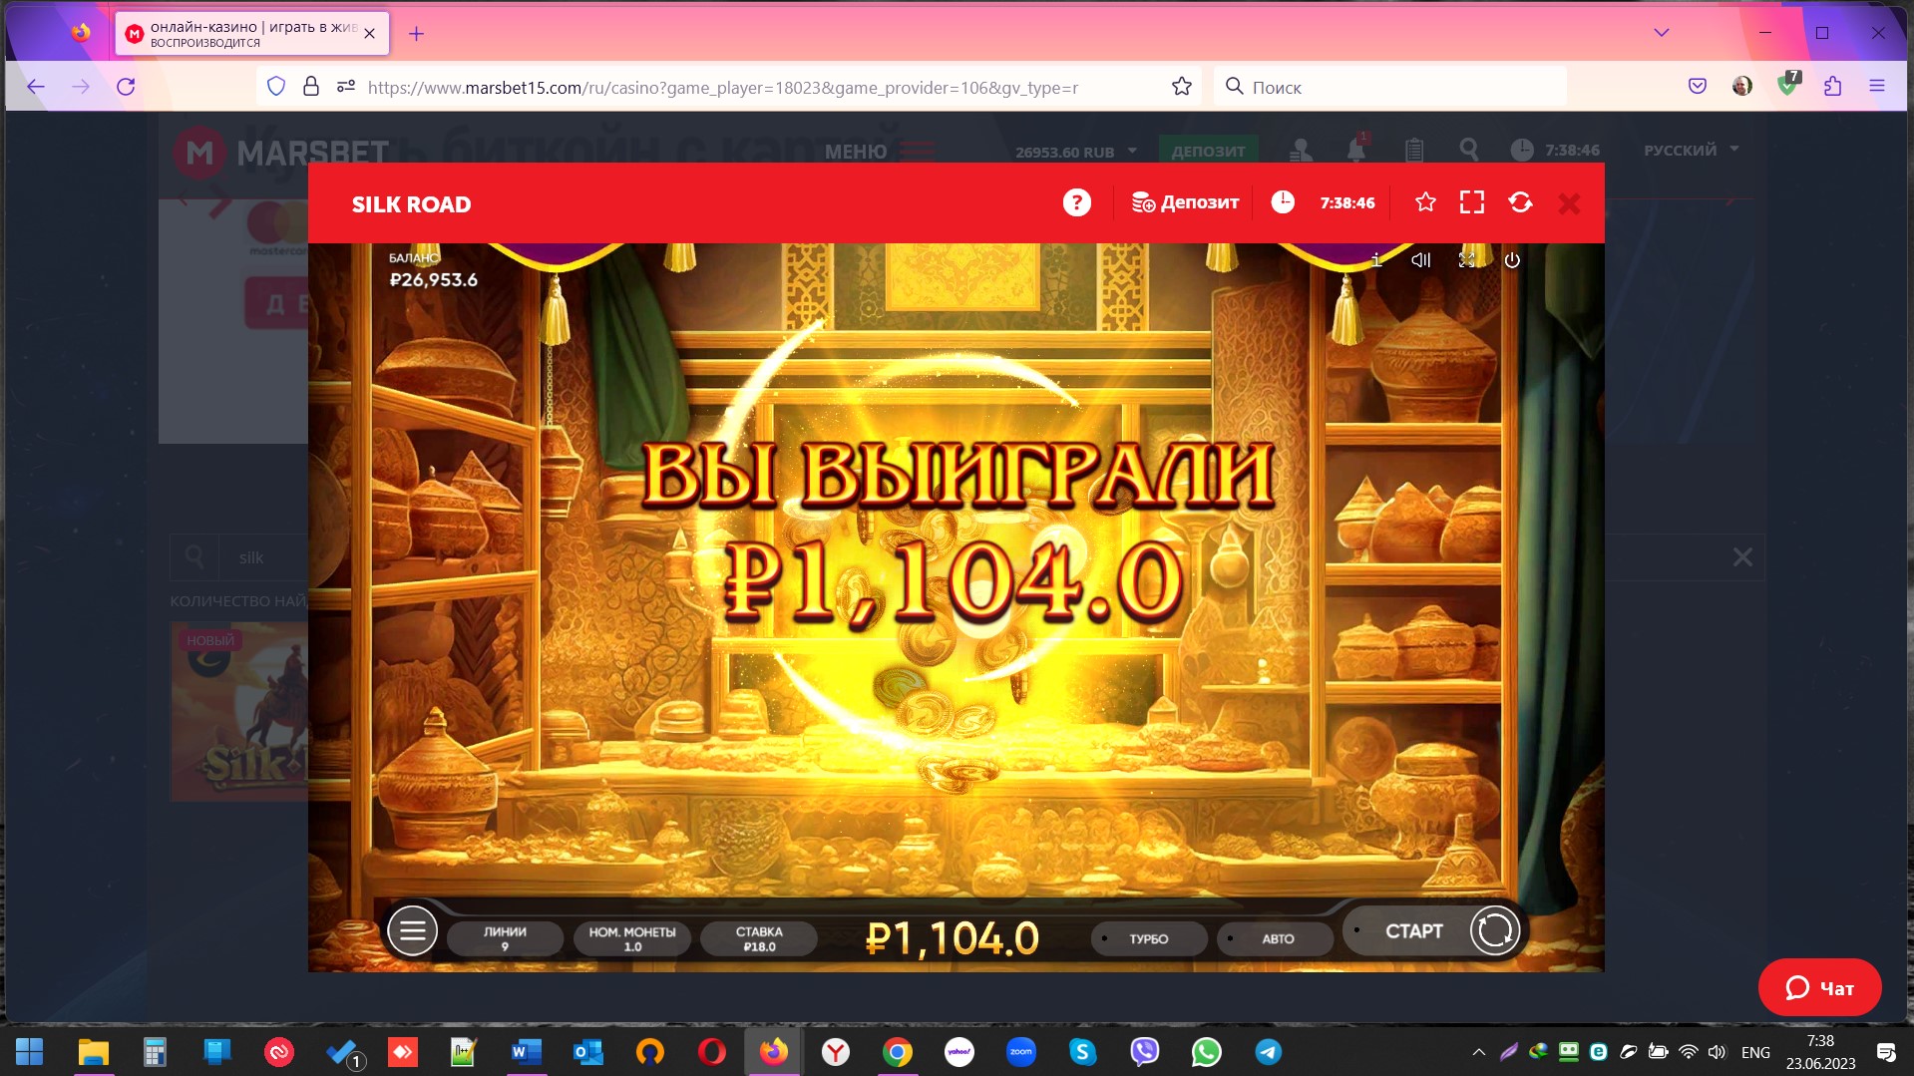This screenshot has height=1076, width=1914.
Task: Mute the in-game sound with speaker icon
Action: pos(1421,260)
